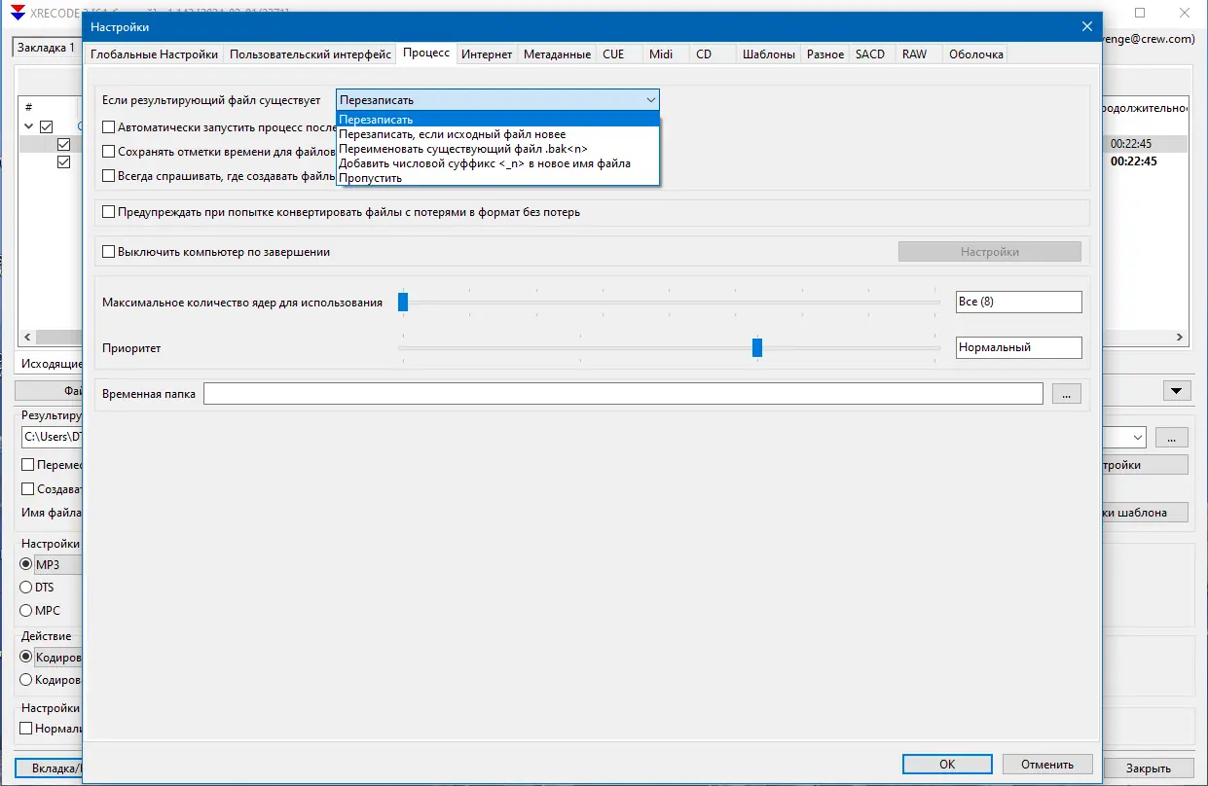1208x786 pixels.
Task: Maximize the XRECODE main window
Action: pyautogui.click(x=1140, y=13)
